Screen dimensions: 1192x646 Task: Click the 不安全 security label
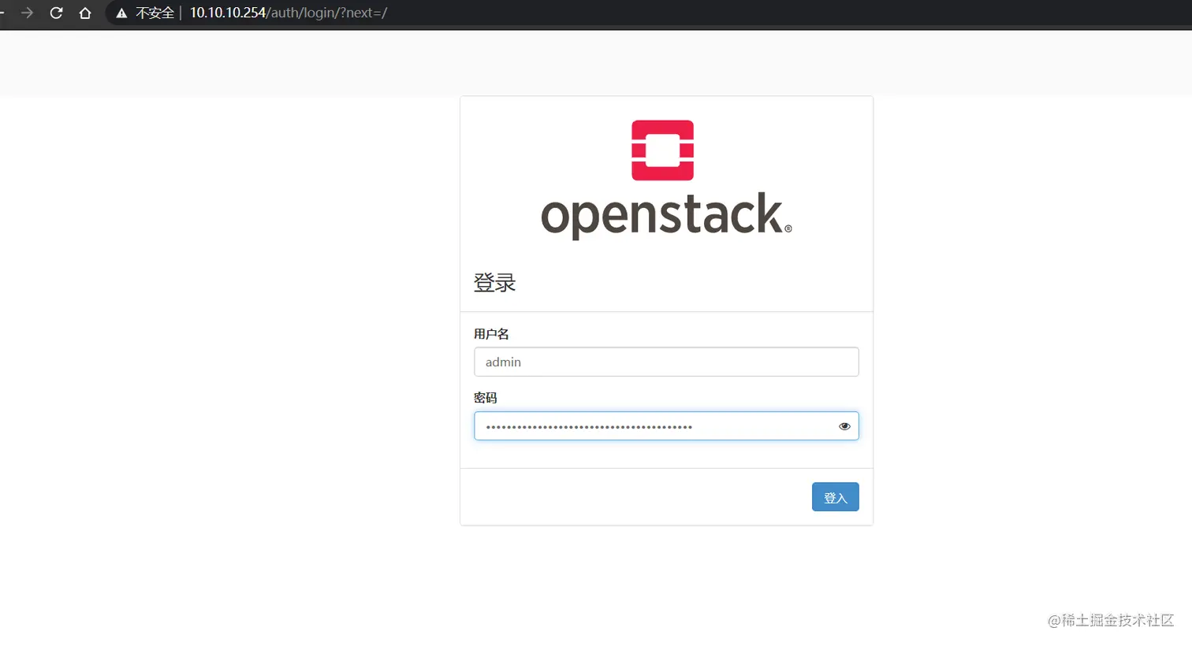[155, 13]
